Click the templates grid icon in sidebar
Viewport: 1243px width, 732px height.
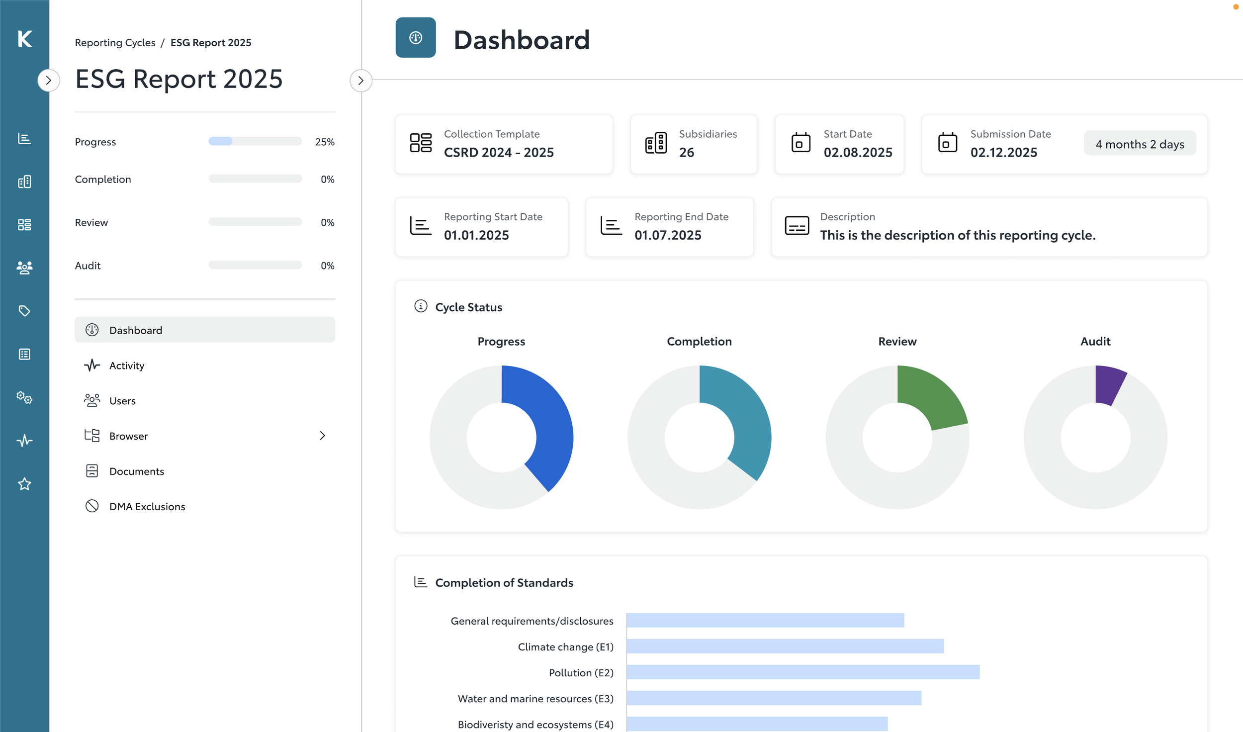coord(24,224)
